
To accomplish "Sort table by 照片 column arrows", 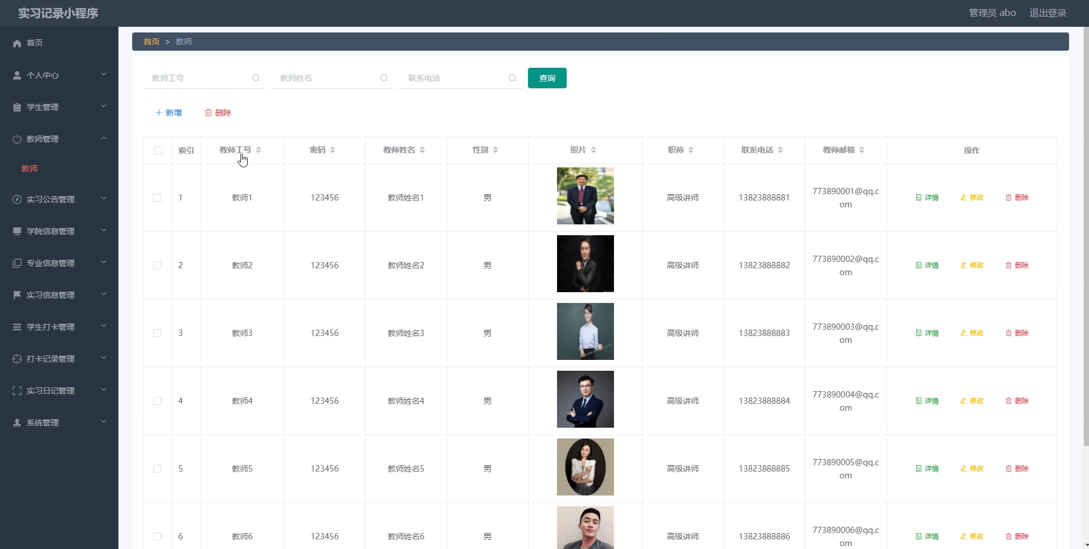I will [x=593, y=150].
